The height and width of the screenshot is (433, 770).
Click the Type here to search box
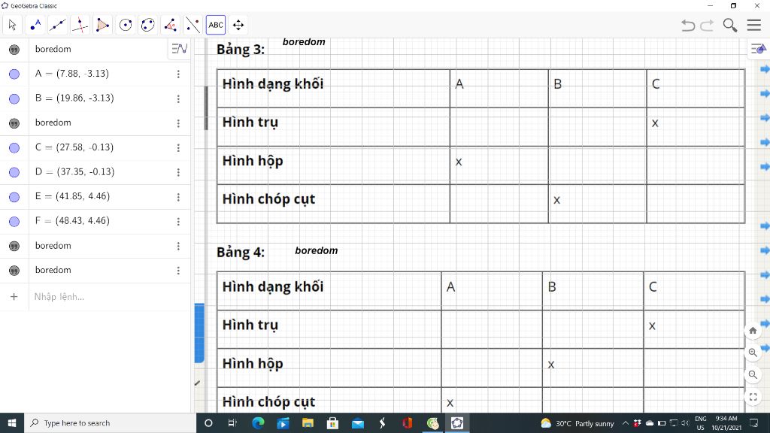coord(110,422)
